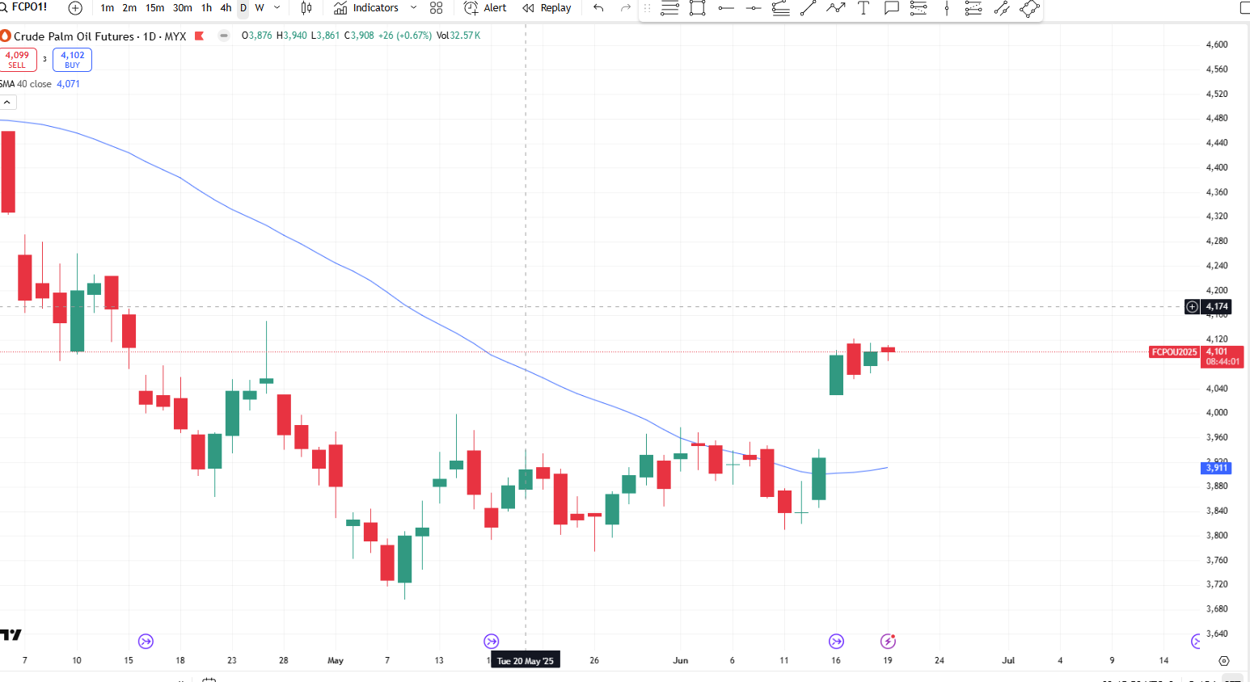
Task: Select the 4h timeframe
Action: pyautogui.click(x=226, y=8)
